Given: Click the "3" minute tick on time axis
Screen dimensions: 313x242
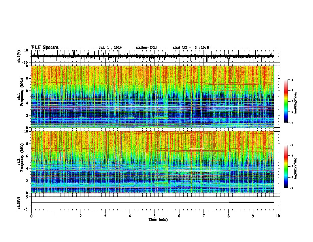Looking at the screenshot, I should (105, 216).
